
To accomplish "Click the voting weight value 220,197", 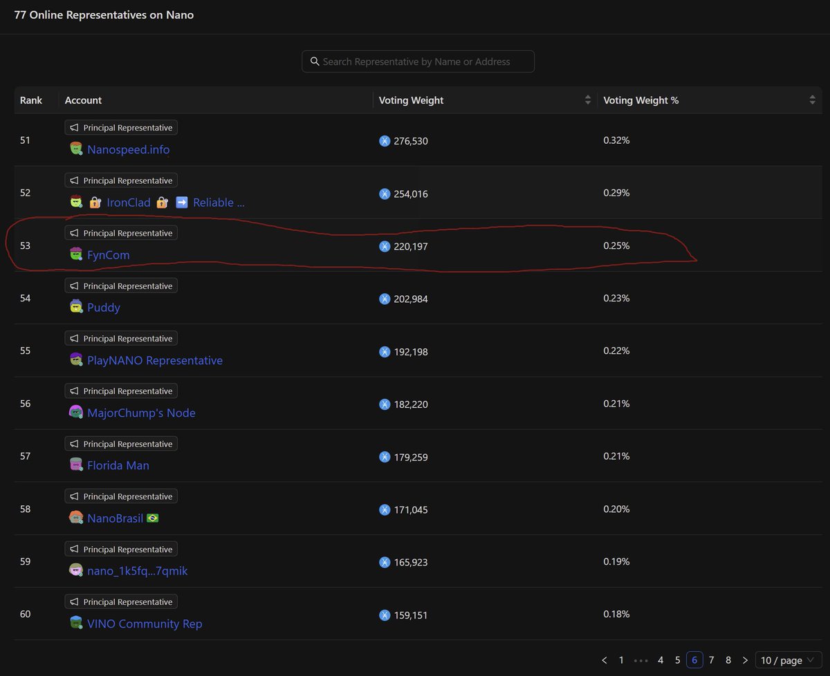I will coord(412,246).
